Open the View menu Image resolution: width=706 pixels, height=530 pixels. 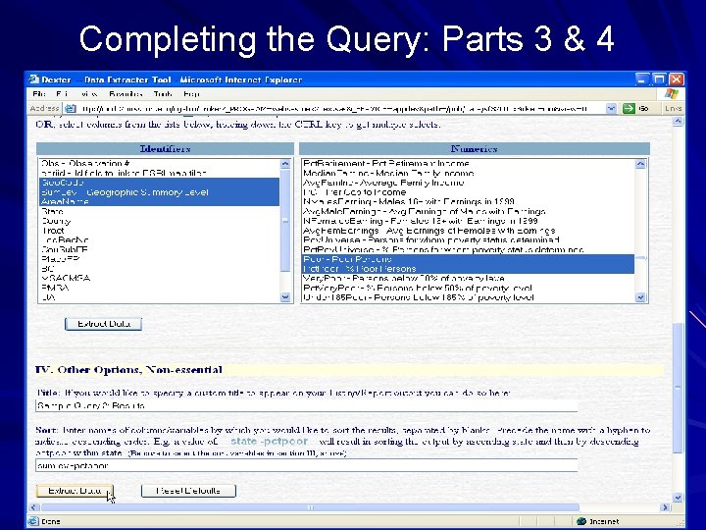[89, 94]
